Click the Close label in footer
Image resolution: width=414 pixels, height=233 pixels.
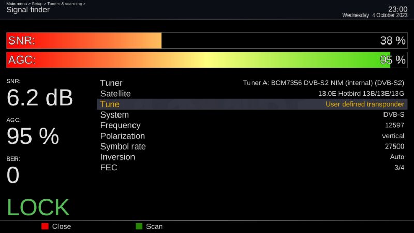coord(61,226)
